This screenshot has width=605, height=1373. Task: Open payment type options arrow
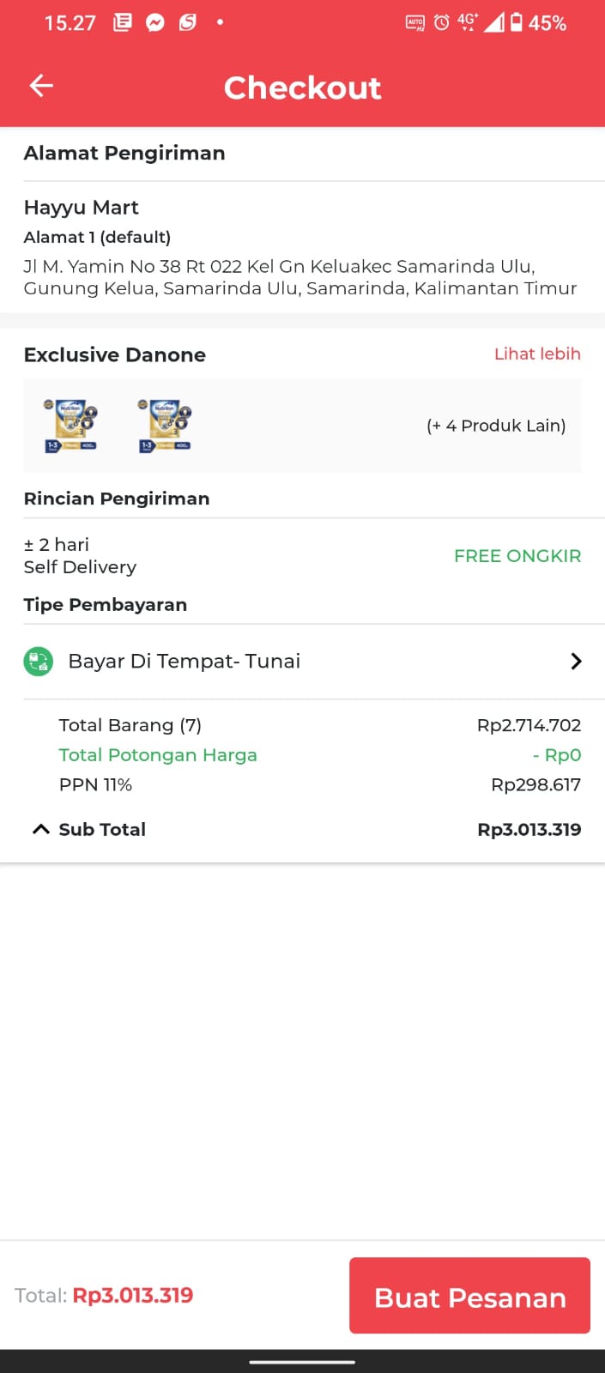(576, 662)
